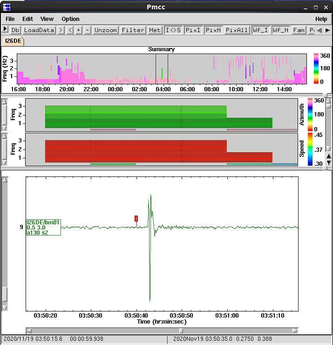Screen dimensions: 333x345
Task: Click the LoadData button
Action: click(39, 30)
